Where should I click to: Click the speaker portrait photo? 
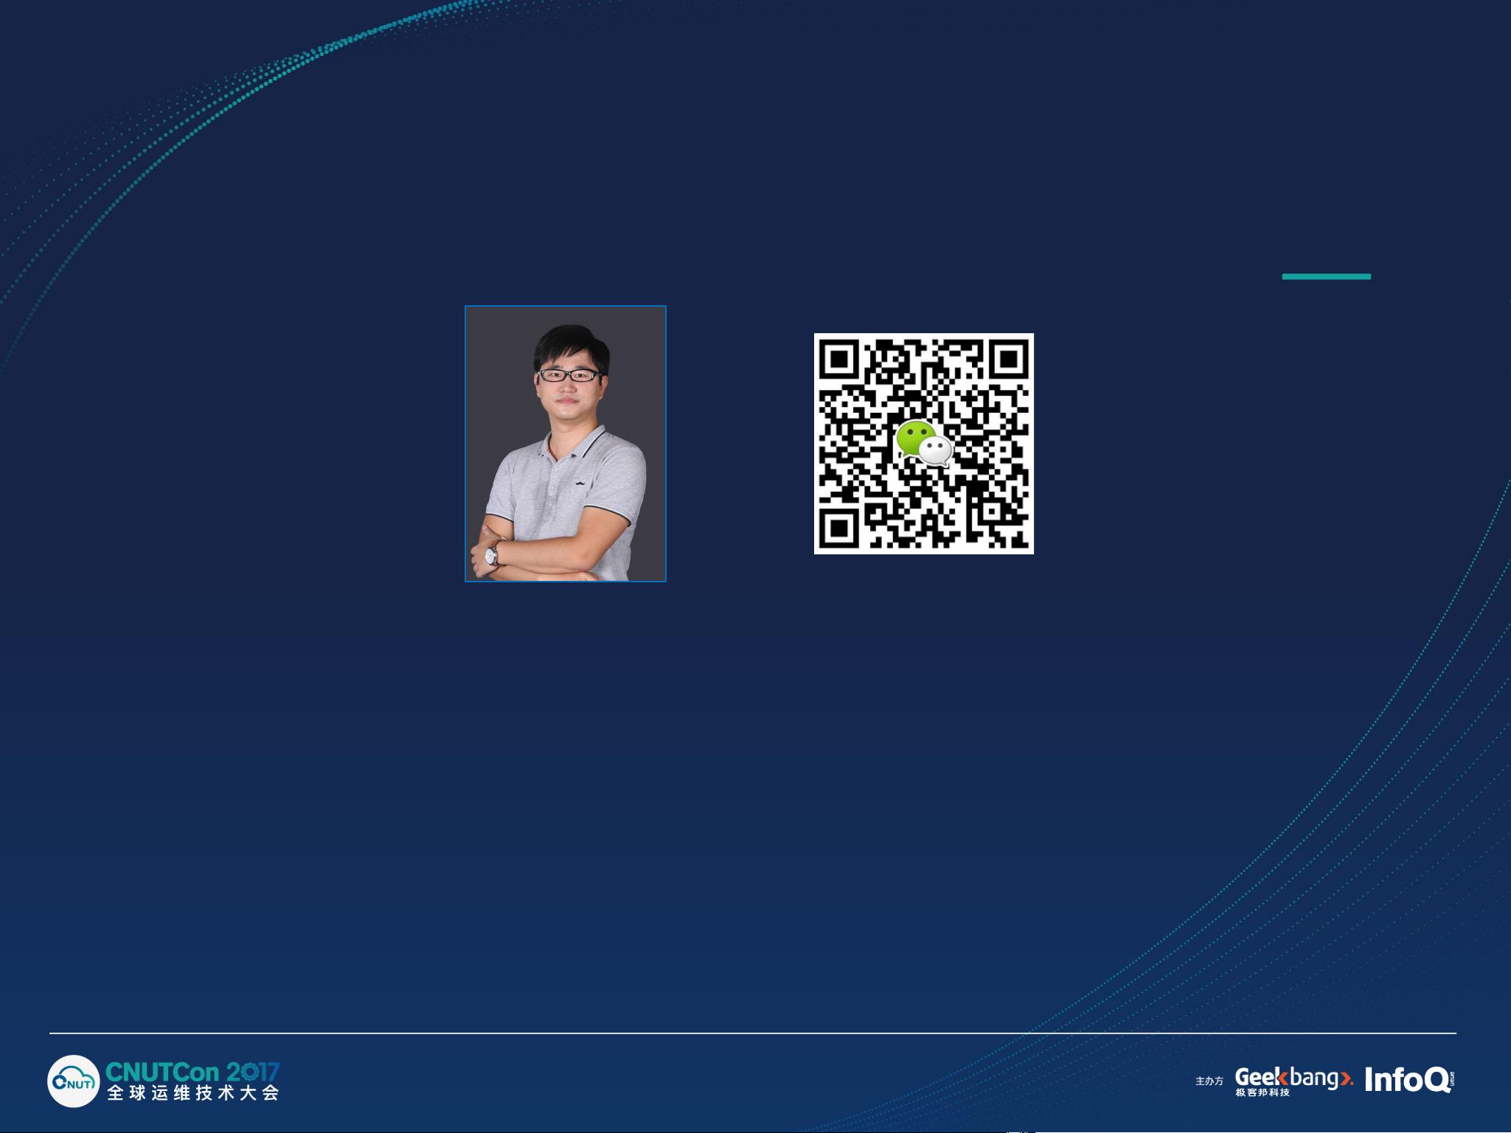pos(566,444)
